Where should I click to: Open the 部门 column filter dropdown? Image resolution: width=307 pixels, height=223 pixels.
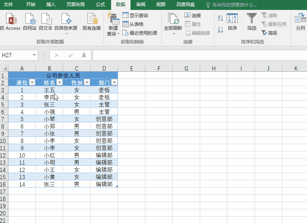[x=115, y=82]
